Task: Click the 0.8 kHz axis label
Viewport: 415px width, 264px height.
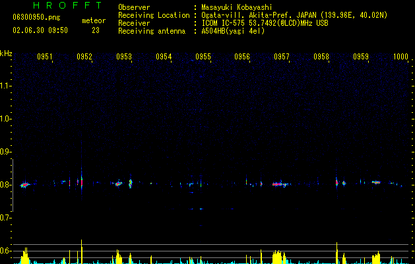Action: pyautogui.click(x=5, y=185)
